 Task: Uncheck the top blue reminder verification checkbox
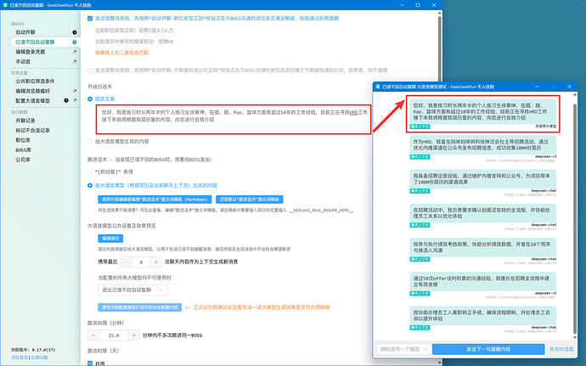(x=90, y=19)
